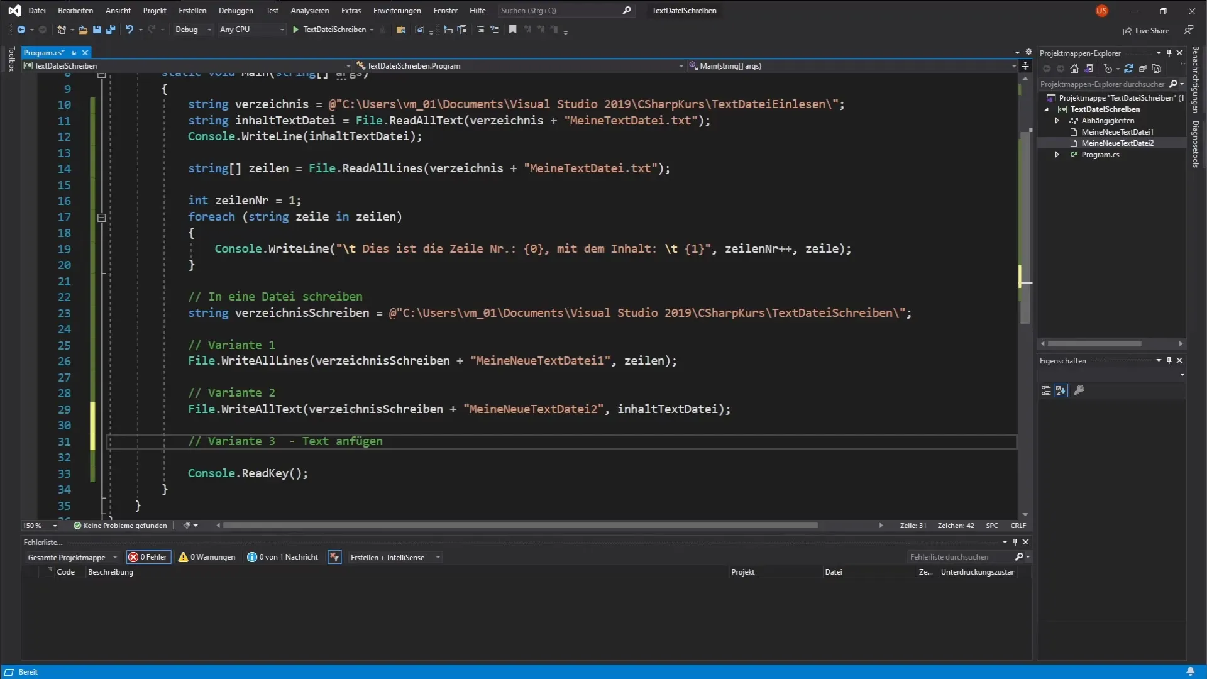Click pending changes filter clock icon

click(1108, 69)
